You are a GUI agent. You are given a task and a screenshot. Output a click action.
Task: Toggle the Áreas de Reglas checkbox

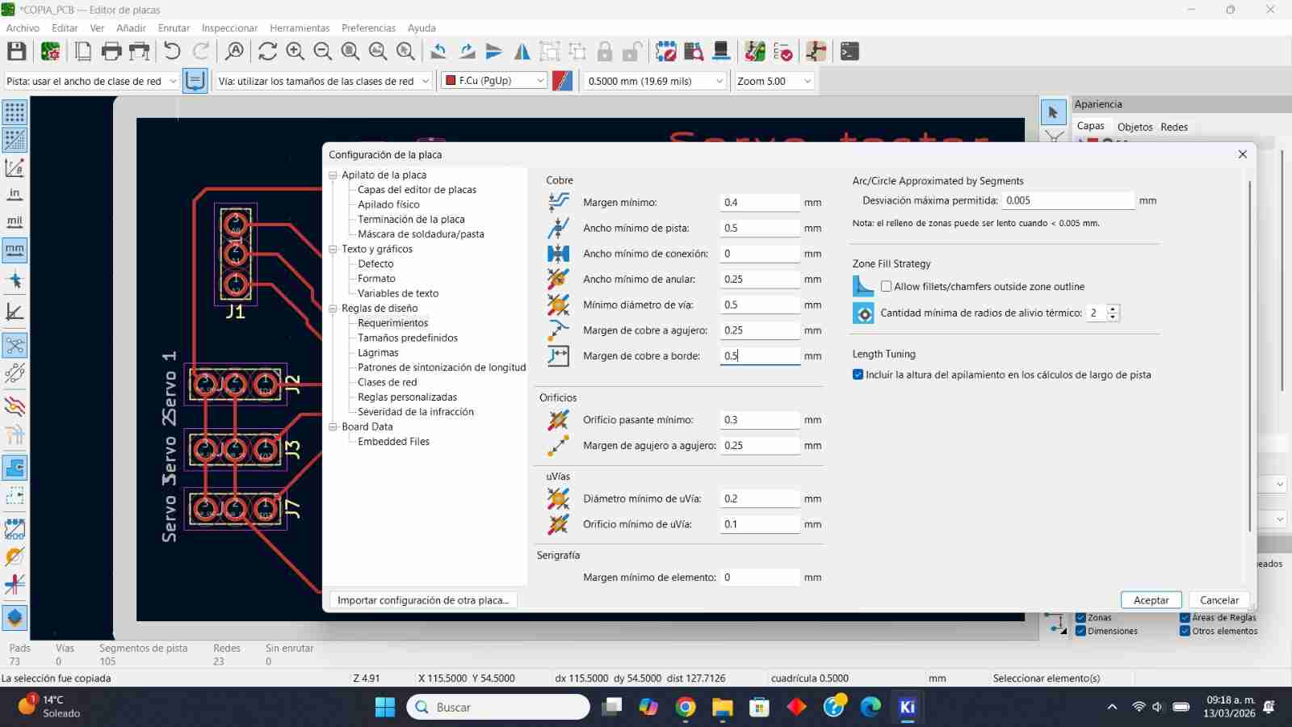(x=1185, y=618)
